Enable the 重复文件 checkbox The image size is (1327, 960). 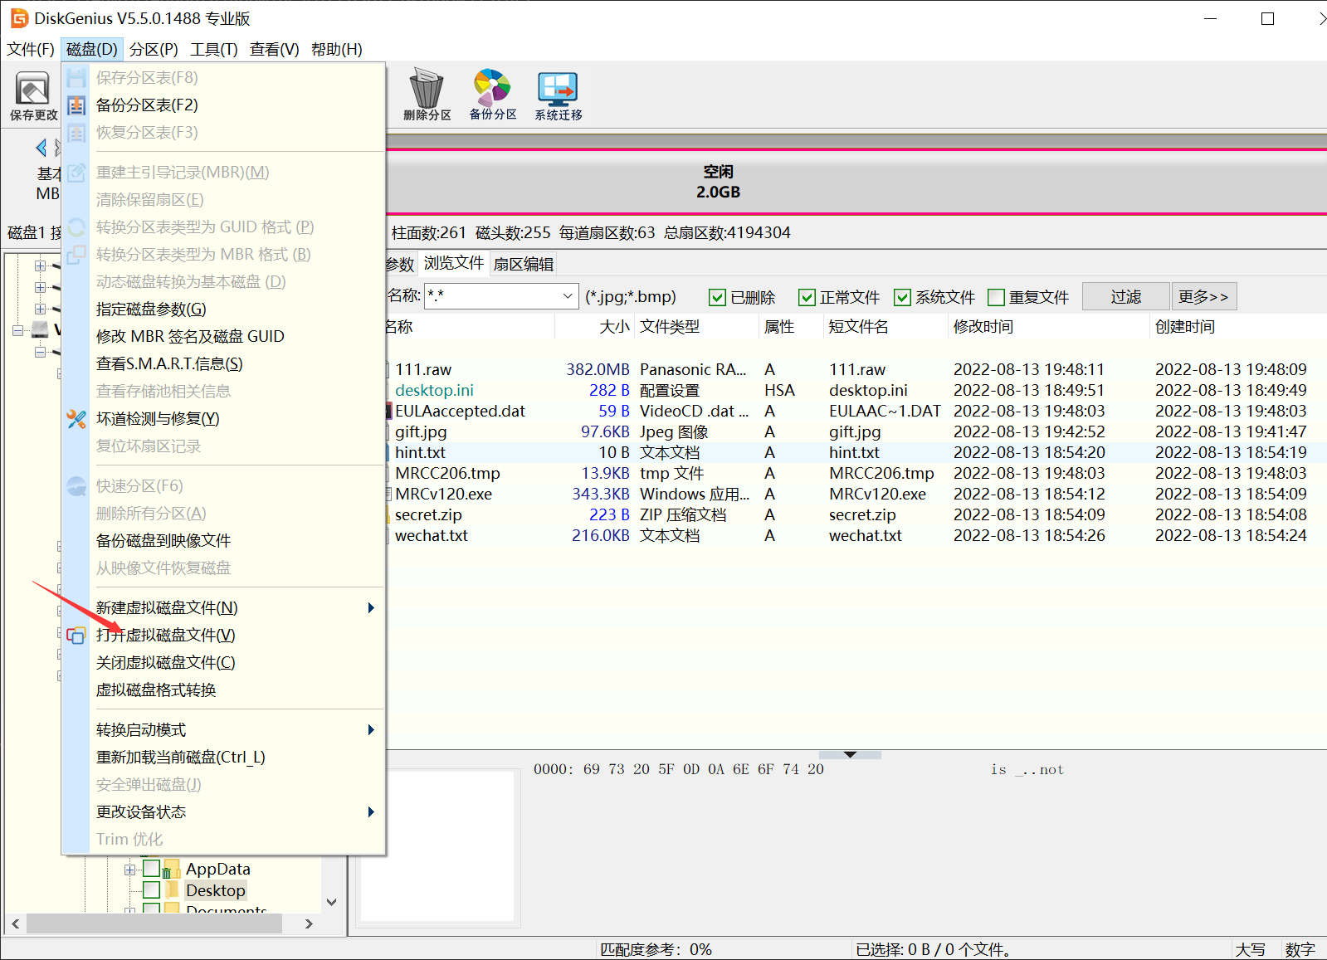pyautogui.click(x=997, y=297)
